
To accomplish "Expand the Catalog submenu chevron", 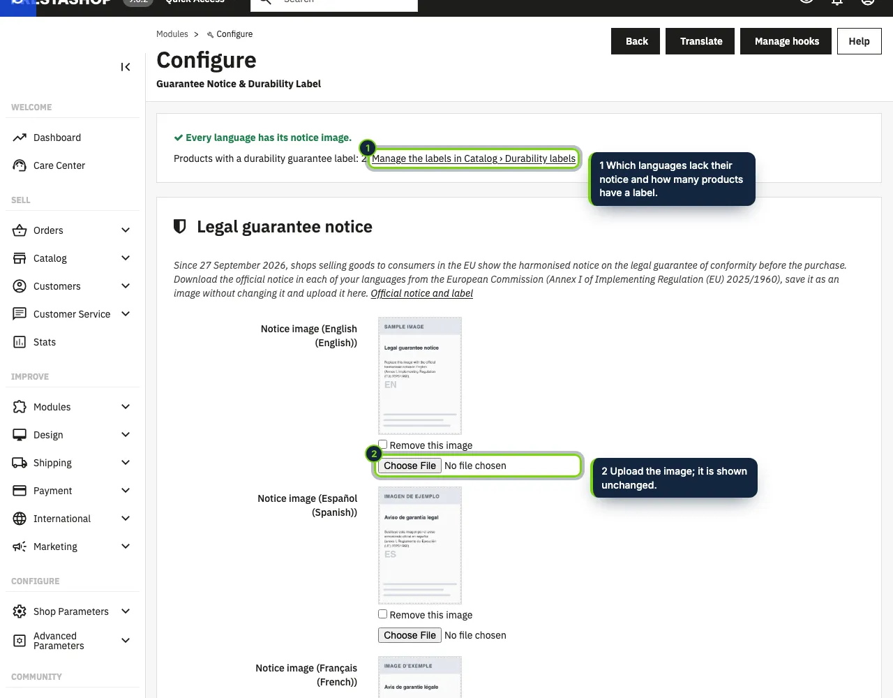I will [126, 258].
